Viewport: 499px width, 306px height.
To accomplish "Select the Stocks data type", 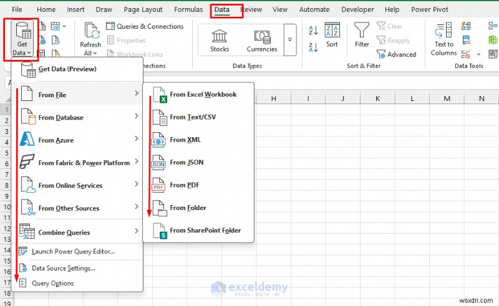I will (220, 41).
